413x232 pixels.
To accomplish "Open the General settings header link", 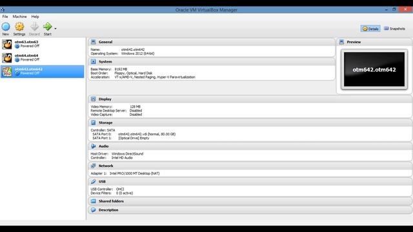I will coord(105,42).
